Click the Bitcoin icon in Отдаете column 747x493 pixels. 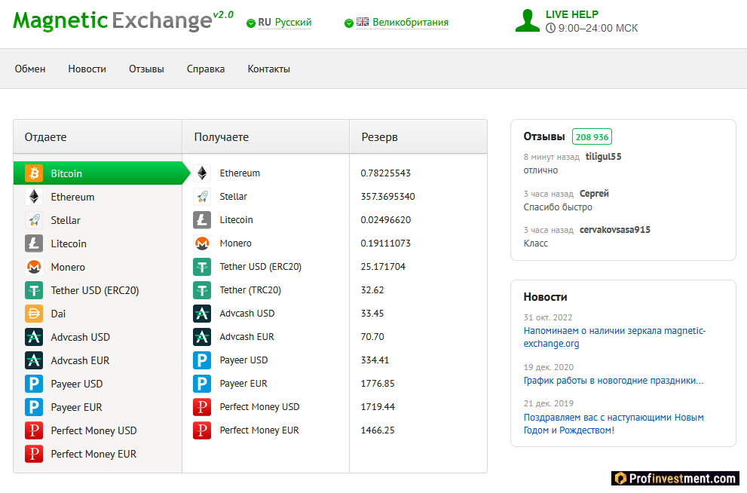pos(34,173)
